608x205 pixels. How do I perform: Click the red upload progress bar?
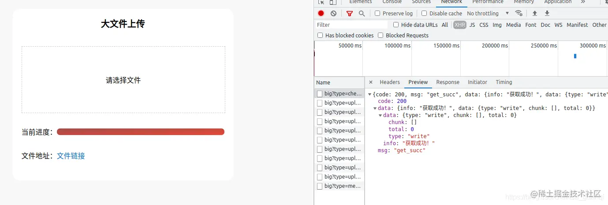click(x=141, y=132)
